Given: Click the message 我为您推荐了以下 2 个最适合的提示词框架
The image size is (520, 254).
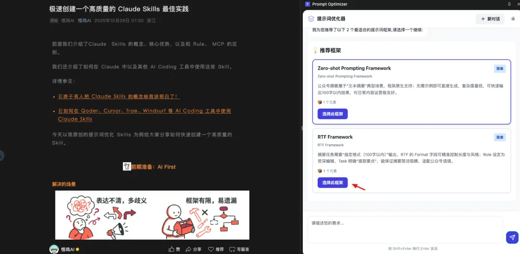Looking at the screenshot, I should tap(367, 30).
